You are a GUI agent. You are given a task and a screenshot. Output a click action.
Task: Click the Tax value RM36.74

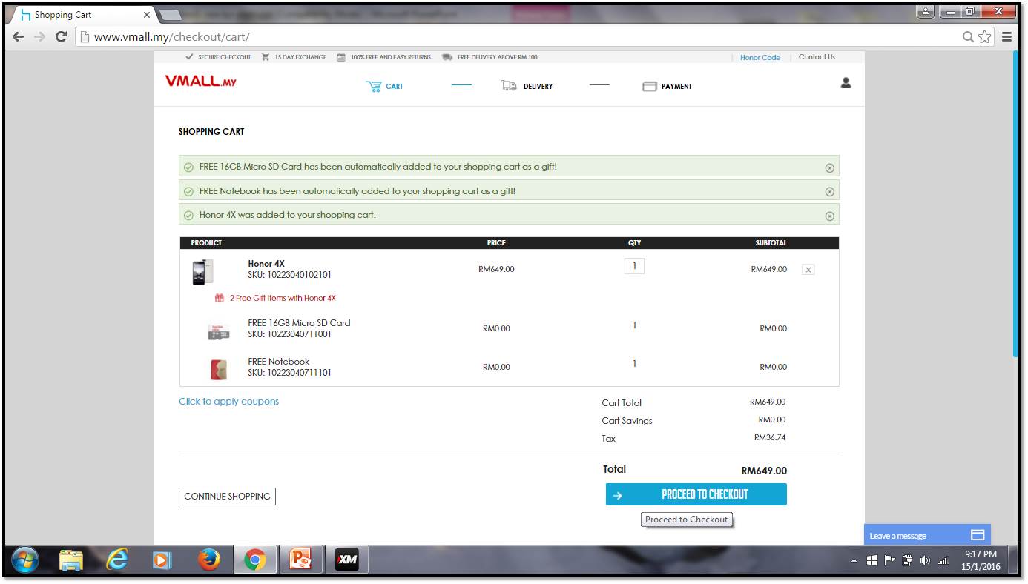point(770,437)
